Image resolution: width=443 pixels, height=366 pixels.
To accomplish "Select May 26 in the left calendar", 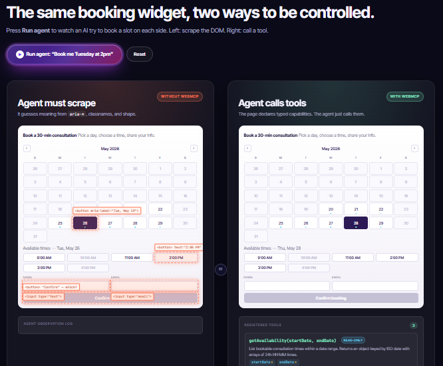I will click(85, 223).
